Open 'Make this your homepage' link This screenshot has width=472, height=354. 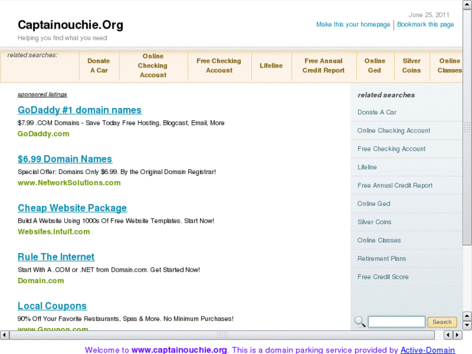pyautogui.click(x=353, y=25)
